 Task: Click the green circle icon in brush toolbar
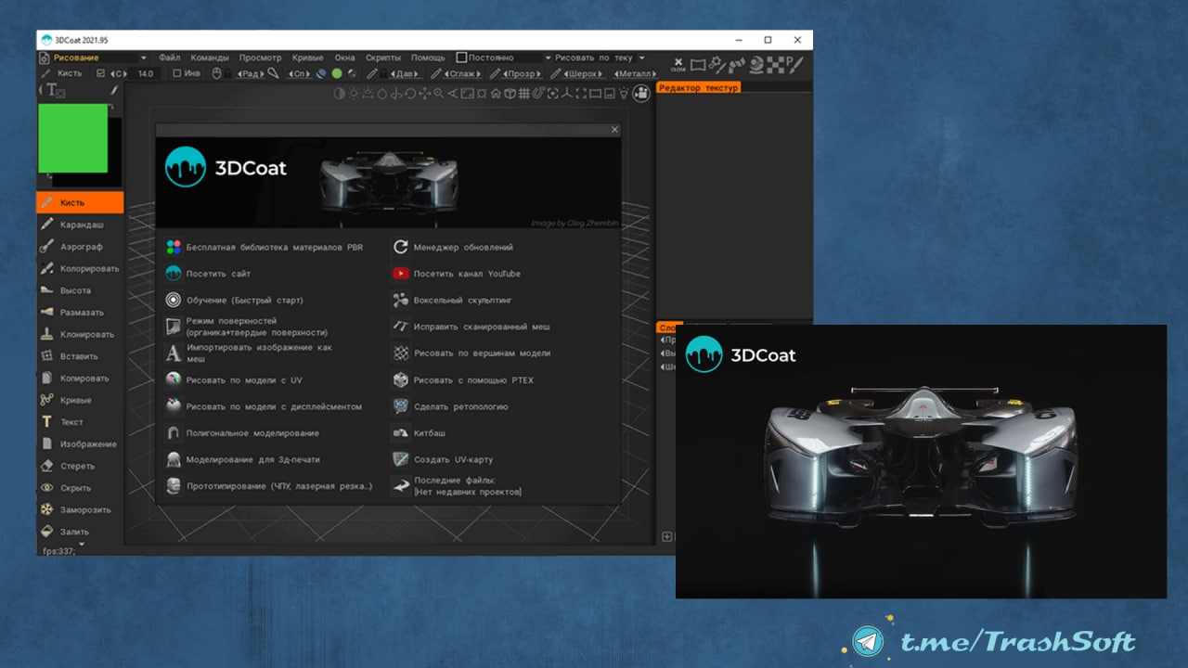[x=337, y=73]
